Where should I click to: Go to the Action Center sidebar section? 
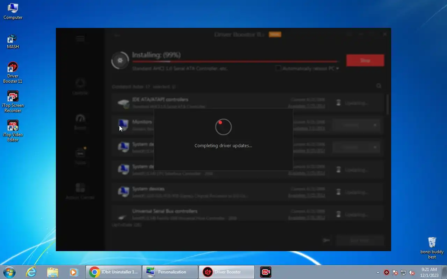[80, 191]
